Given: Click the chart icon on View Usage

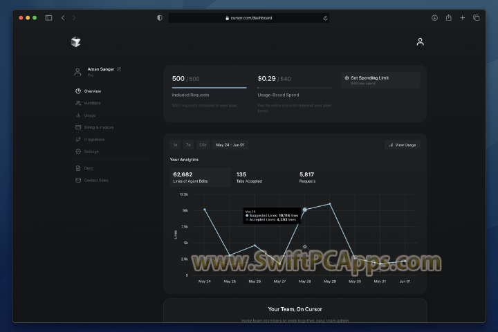Looking at the screenshot, I should tap(391, 145).
